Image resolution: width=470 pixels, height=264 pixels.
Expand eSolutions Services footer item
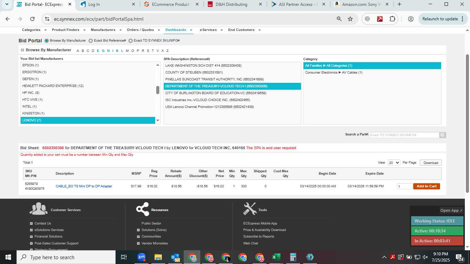pyautogui.click(x=31, y=230)
